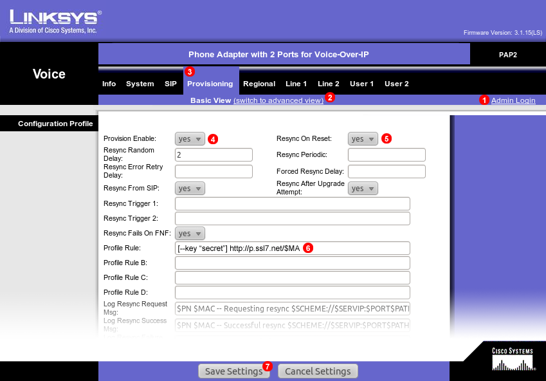Open the Admin Login page
The width and height of the screenshot is (546, 381).
point(513,100)
